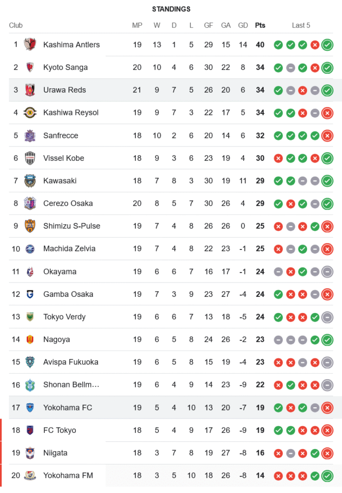The image size is (342, 493).
Task: Click the MP column header
Action: click(137, 25)
